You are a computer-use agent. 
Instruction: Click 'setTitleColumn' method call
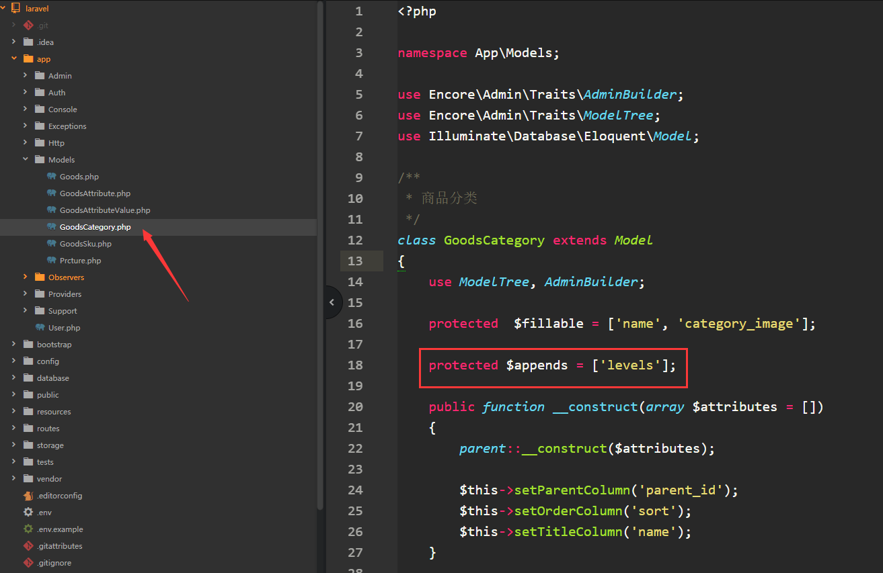[568, 532]
